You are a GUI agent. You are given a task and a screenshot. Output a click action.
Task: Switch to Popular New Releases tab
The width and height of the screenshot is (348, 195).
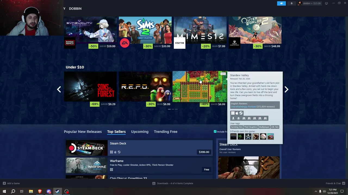point(83,132)
